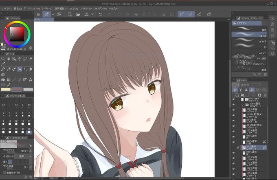
Task: Hide layer レイヤー 15
Action: pyautogui.click(x=234, y=158)
